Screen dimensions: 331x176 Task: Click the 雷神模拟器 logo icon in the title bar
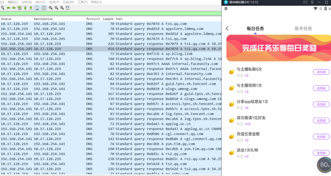point(226,2)
